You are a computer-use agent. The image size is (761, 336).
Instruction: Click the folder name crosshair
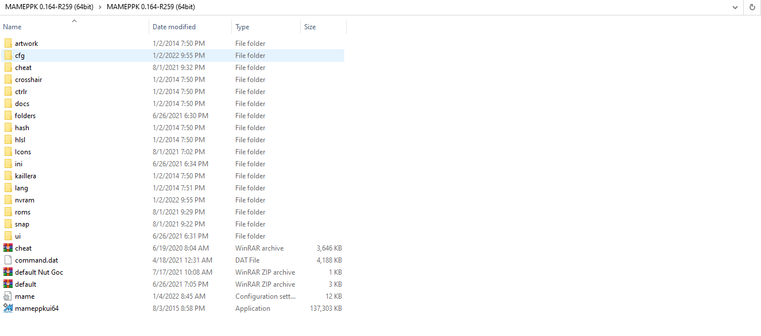click(28, 80)
